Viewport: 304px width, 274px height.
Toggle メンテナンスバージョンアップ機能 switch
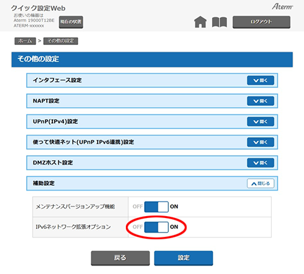[x=156, y=206]
